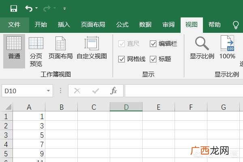Image resolution: width=243 pixels, height=162 pixels.
Task: Click the Undo arrow icon
Action: pos(29,9)
